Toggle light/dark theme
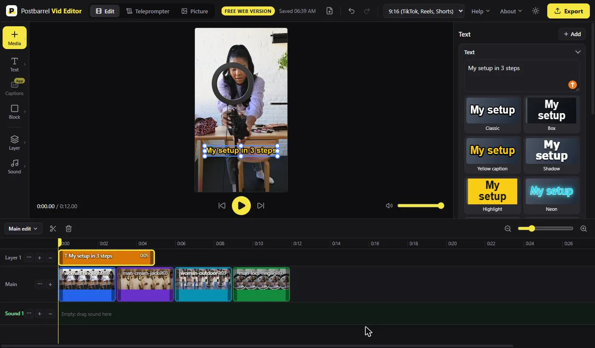595x348 pixels. 536,11
